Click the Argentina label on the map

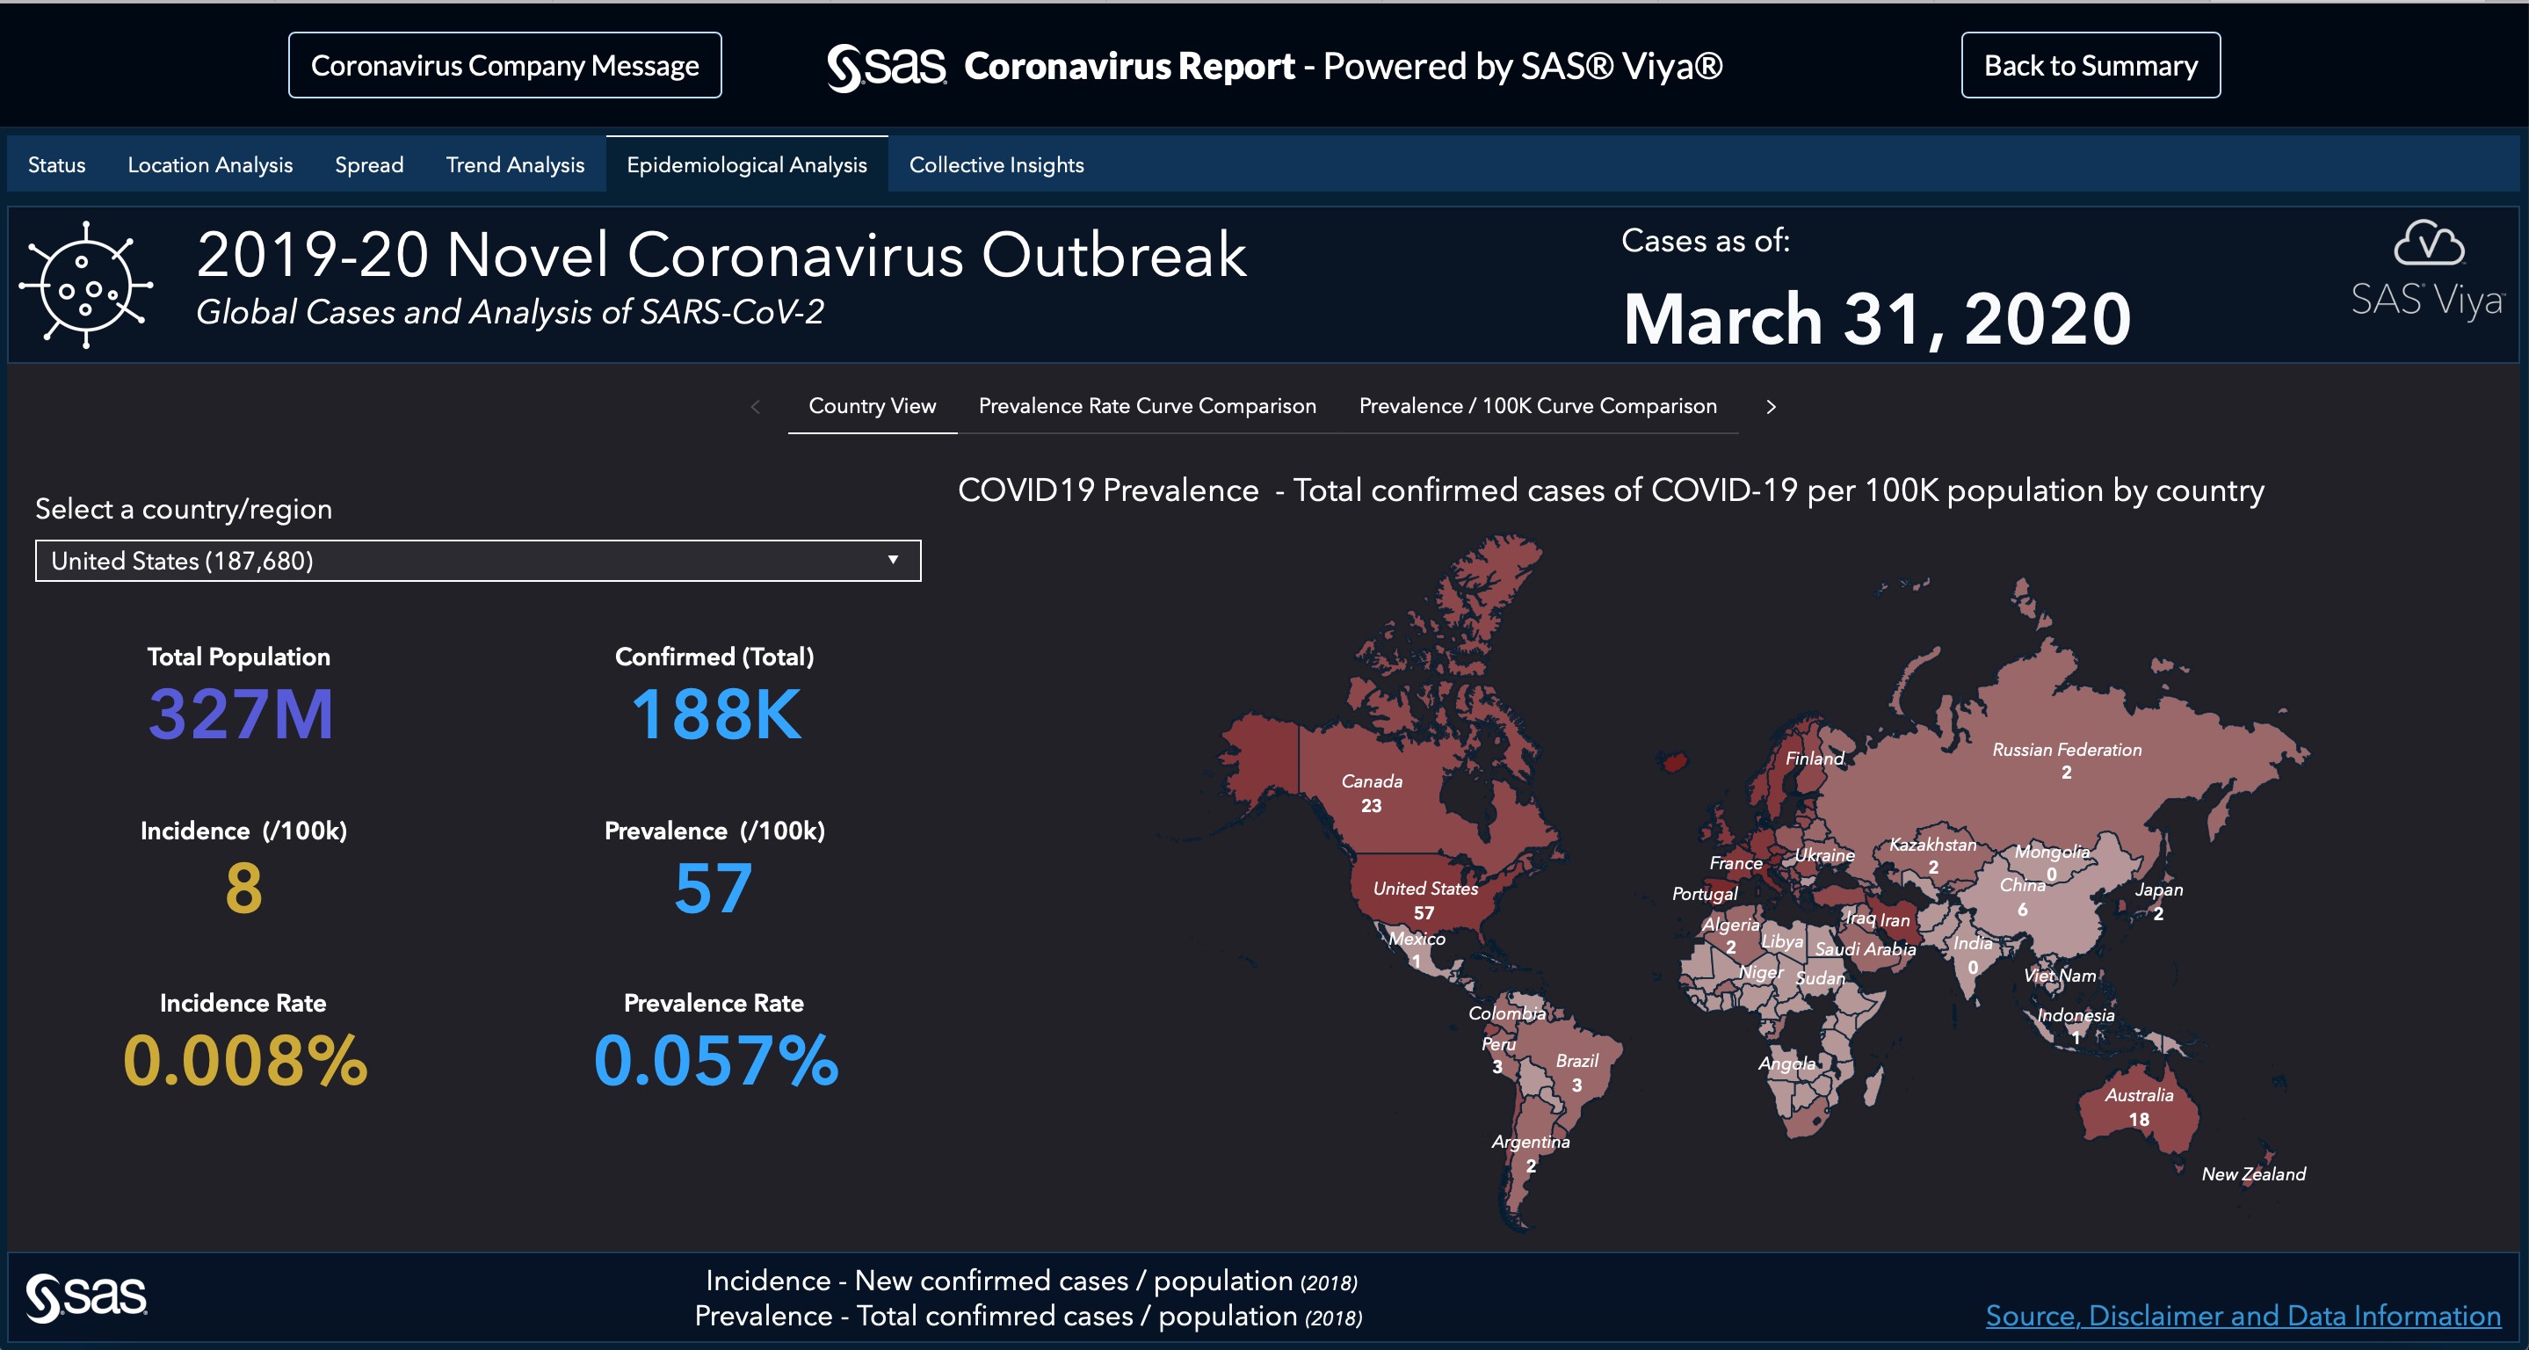[1531, 1141]
